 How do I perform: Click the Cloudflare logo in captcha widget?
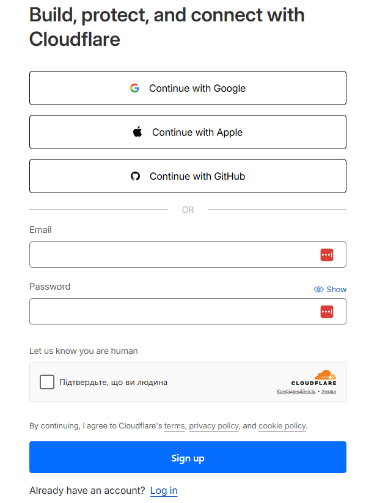tap(313, 378)
